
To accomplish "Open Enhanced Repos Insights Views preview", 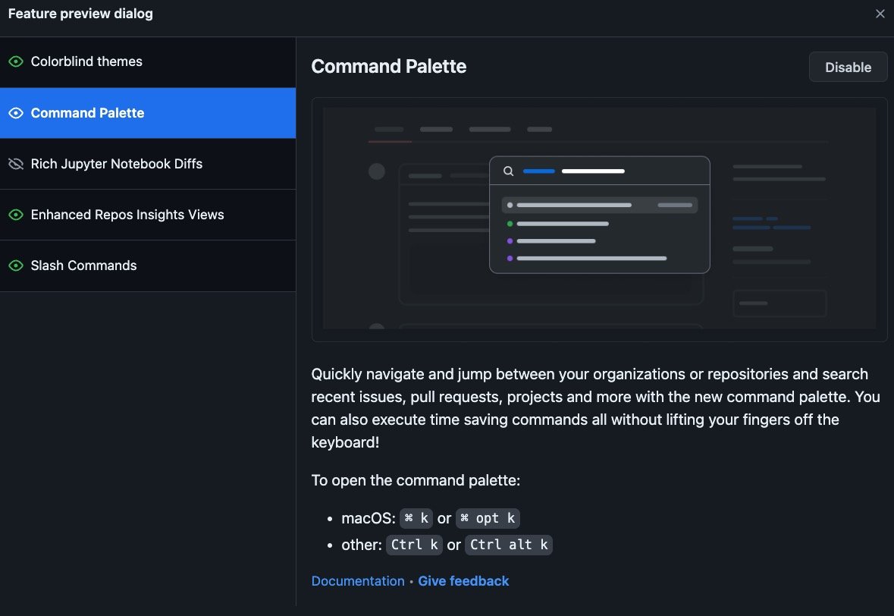I will click(x=148, y=215).
